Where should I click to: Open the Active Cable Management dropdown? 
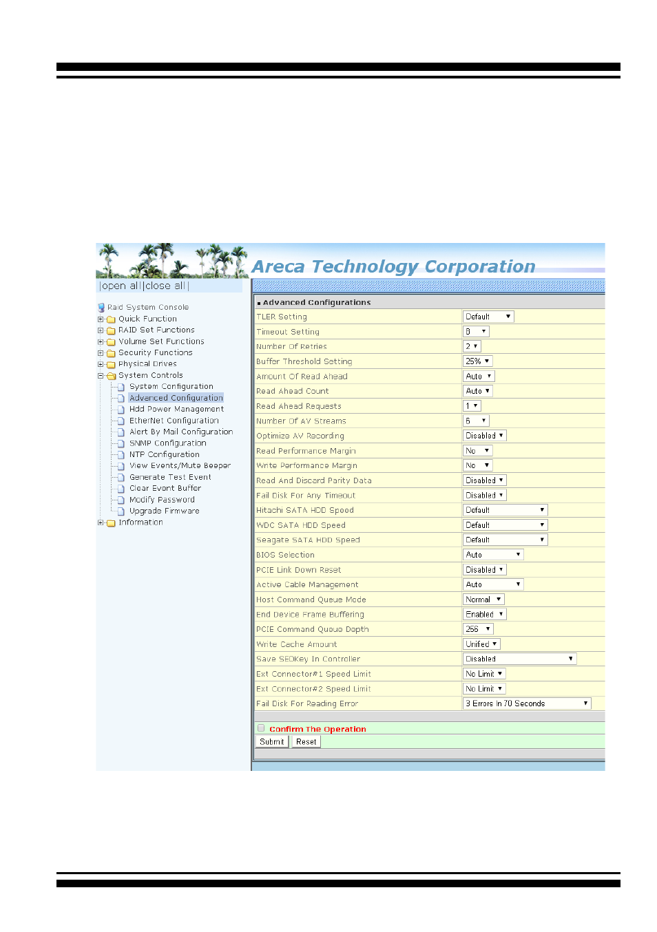pos(493,585)
